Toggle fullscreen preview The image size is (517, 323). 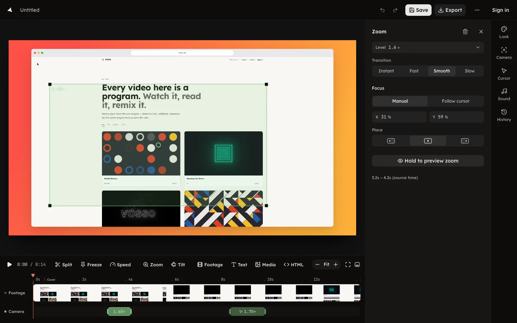click(348, 265)
